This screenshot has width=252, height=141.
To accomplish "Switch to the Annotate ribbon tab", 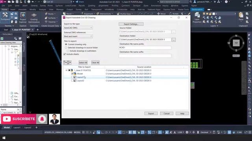I will point(22,9).
